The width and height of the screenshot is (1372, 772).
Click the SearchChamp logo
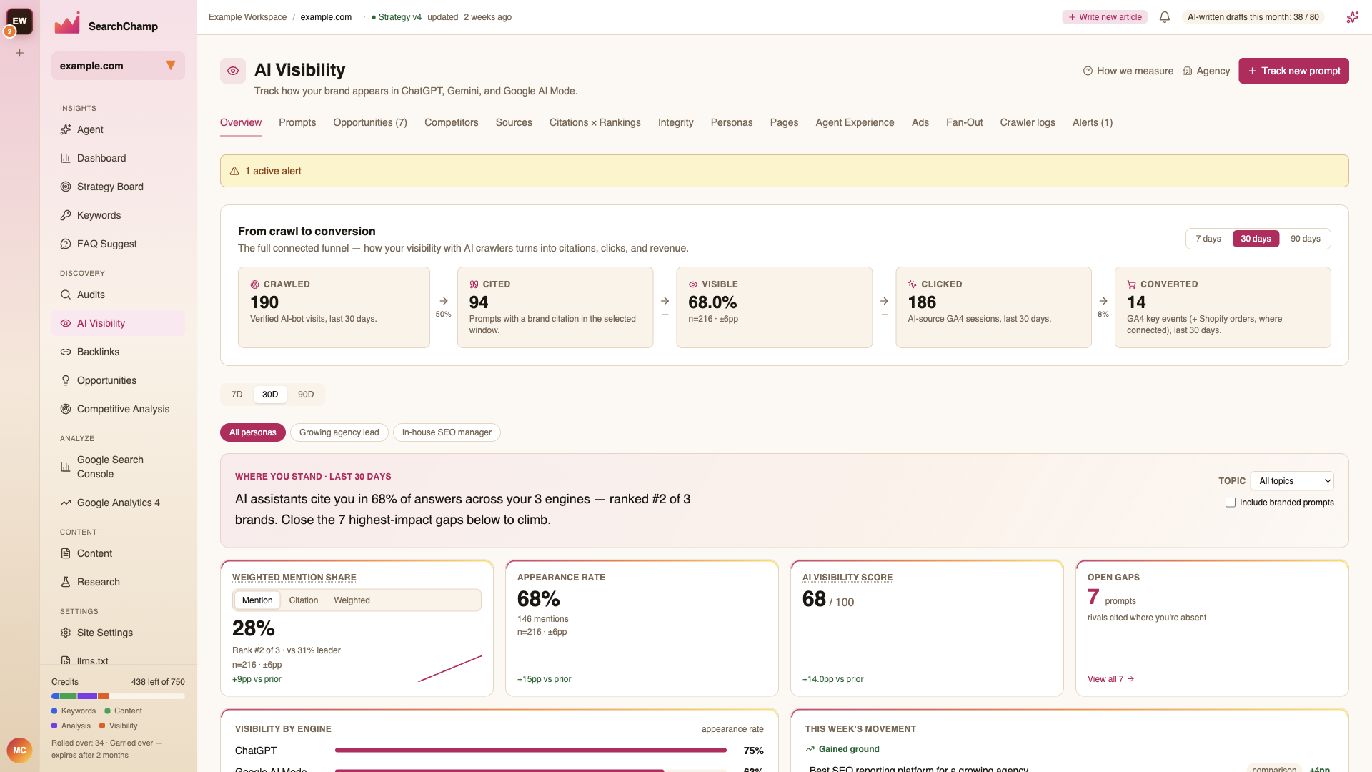coord(106,25)
